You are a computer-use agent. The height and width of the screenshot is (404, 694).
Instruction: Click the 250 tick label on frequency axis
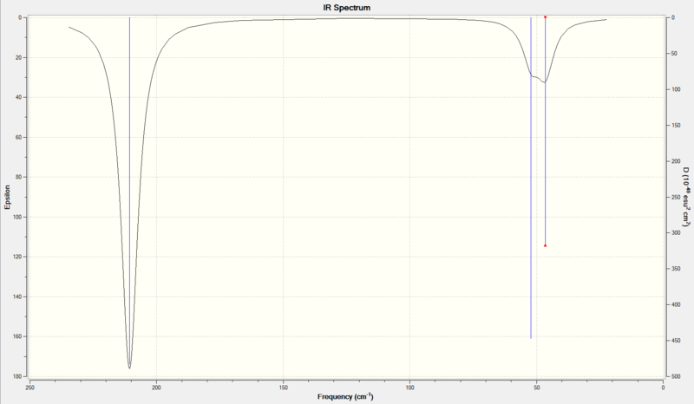[29, 388]
